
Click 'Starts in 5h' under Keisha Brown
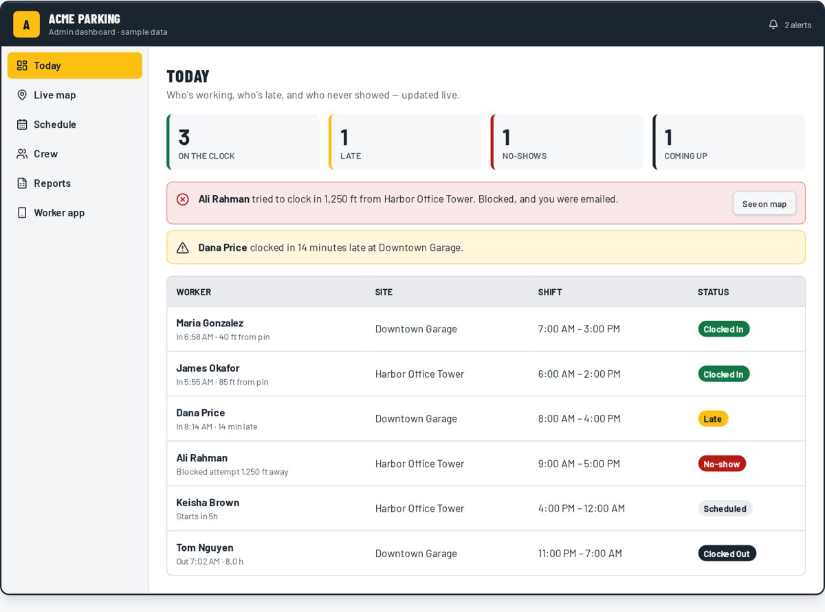[197, 517]
